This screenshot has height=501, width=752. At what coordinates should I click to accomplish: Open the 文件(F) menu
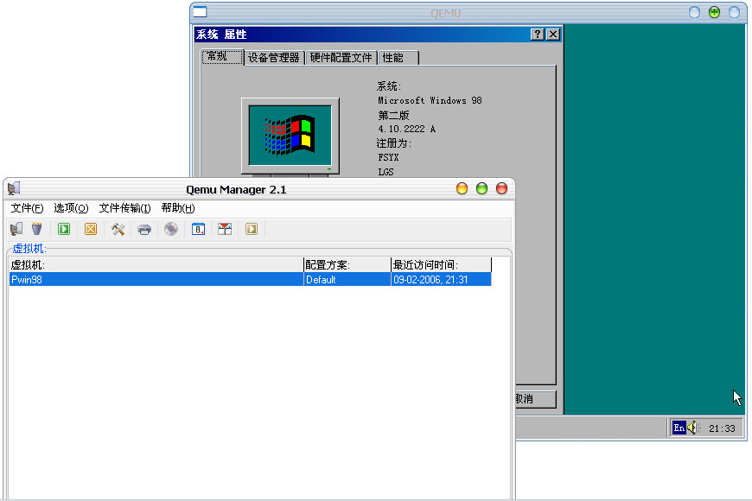point(27,208)
